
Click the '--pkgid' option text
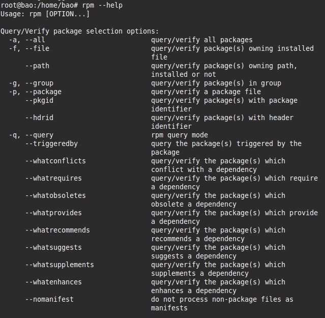39,100
